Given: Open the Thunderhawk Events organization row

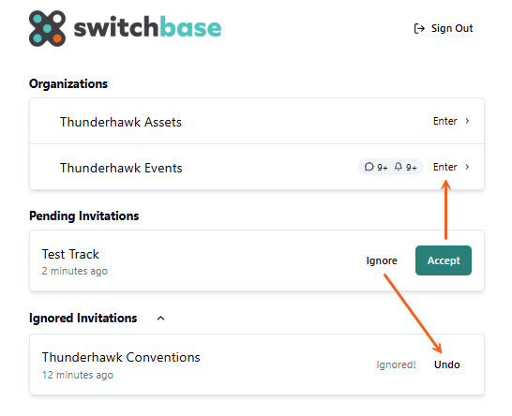Looking at the screenshot, I should (257, 167).
